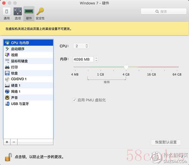
Task: Select 启动顺序 in the hardware list
Action: point(18,49)
